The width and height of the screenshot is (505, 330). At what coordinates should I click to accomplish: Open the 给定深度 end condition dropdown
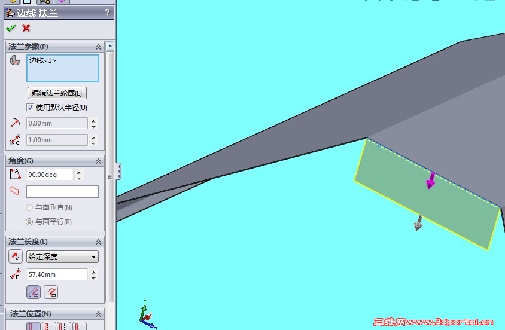[62, 256]
